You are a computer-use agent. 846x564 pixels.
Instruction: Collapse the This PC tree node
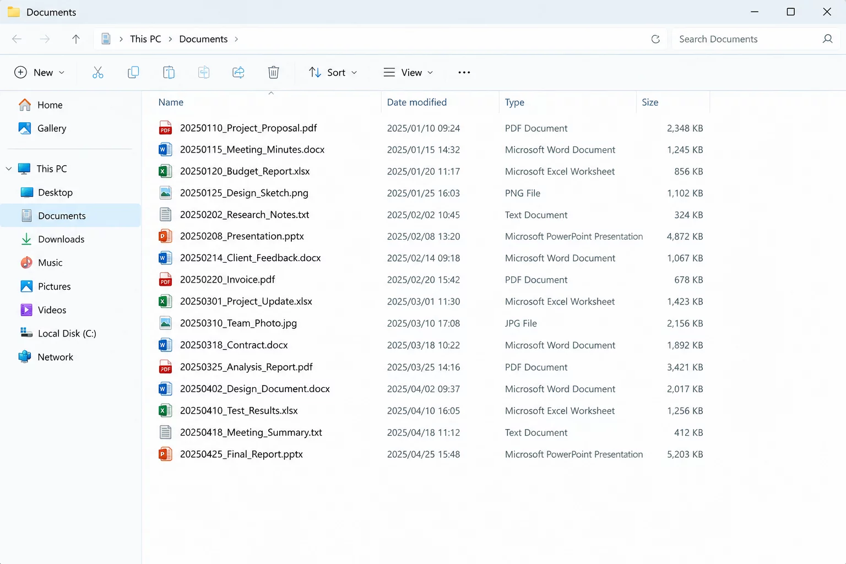point(9,169)
